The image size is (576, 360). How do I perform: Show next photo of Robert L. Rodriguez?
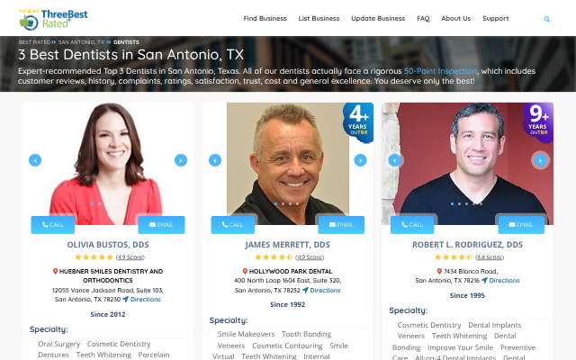540,160
